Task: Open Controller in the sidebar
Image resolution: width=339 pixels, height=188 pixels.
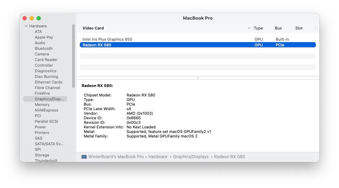Action: point(44,65)
